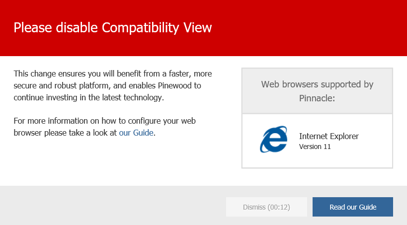Click the word 'Pinnacle:' in the panel header
Image resolution: width=407 pixels, height=225 pixels.
317,98
